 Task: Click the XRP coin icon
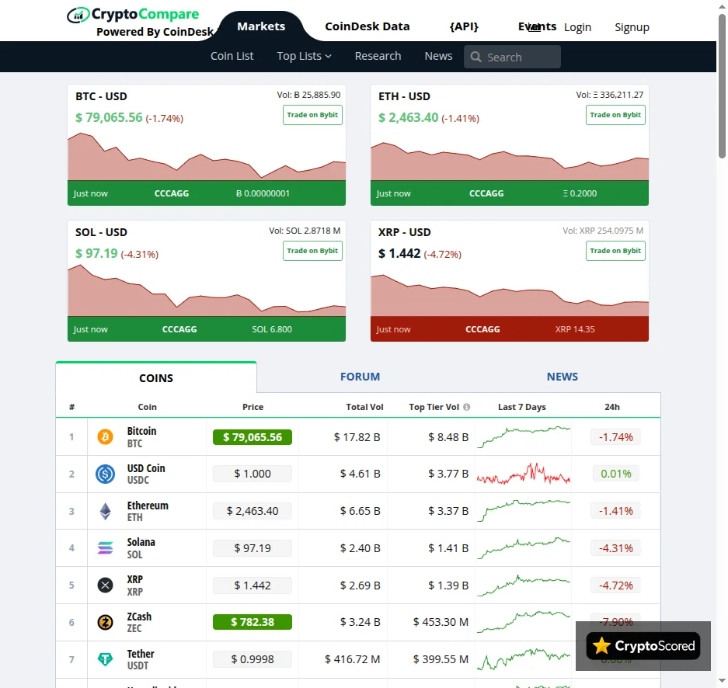(x=106, y=585)
